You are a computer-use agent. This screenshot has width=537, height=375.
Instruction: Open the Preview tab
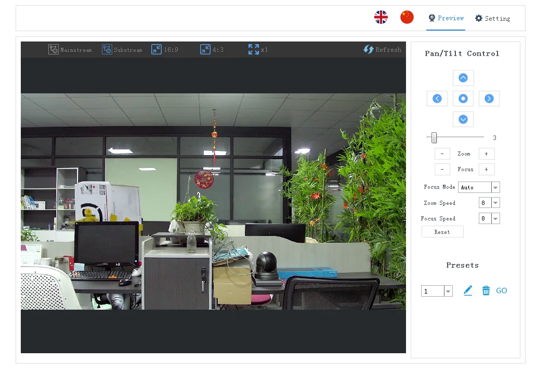[446, 18]
